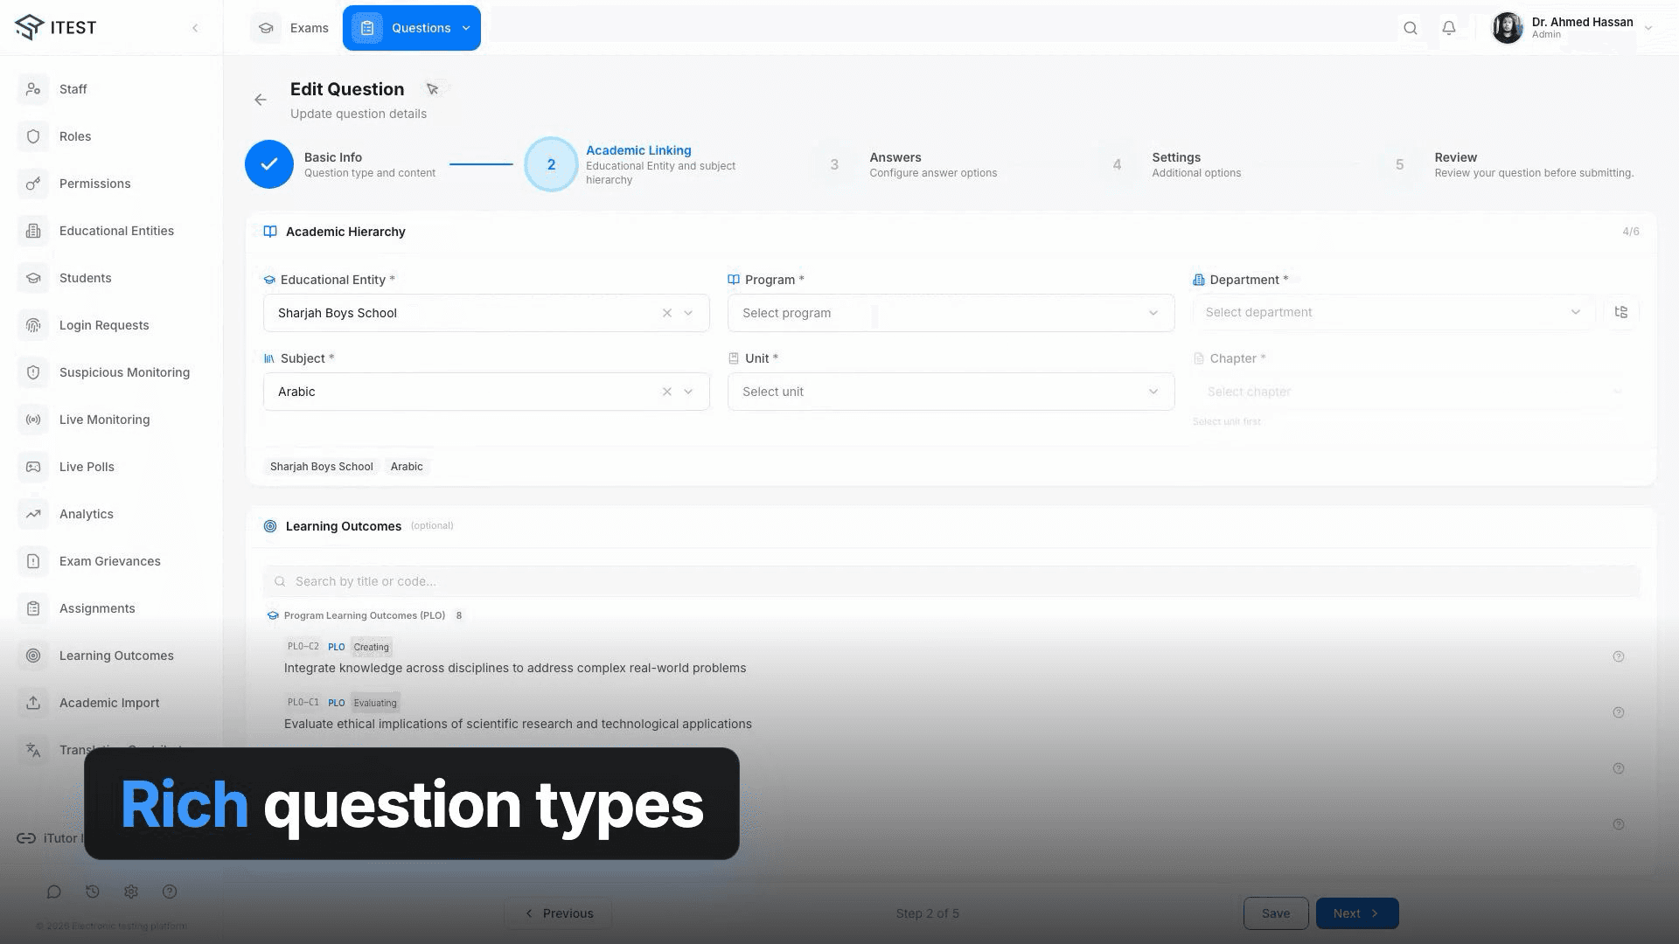
Task: Click the Step 2 of 5 indicator
Action: tap(927, 913)
